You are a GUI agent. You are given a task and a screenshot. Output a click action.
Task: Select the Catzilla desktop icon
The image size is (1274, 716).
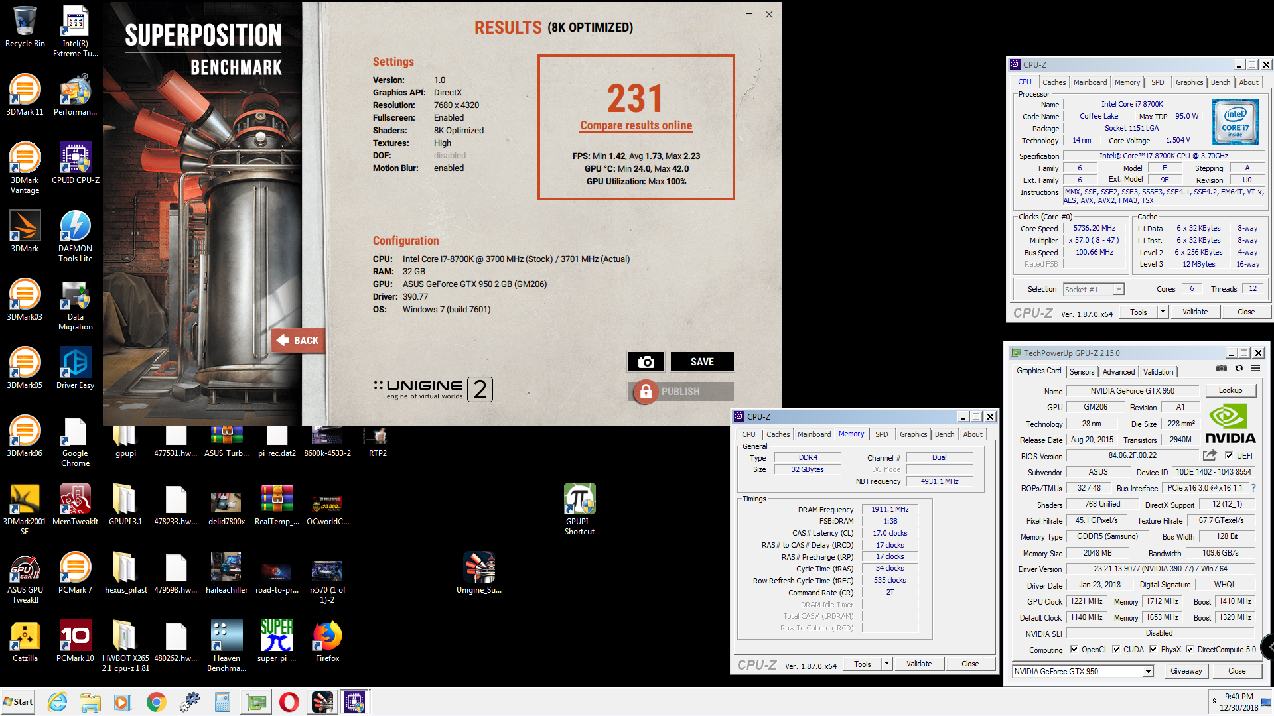click(25, 641)
